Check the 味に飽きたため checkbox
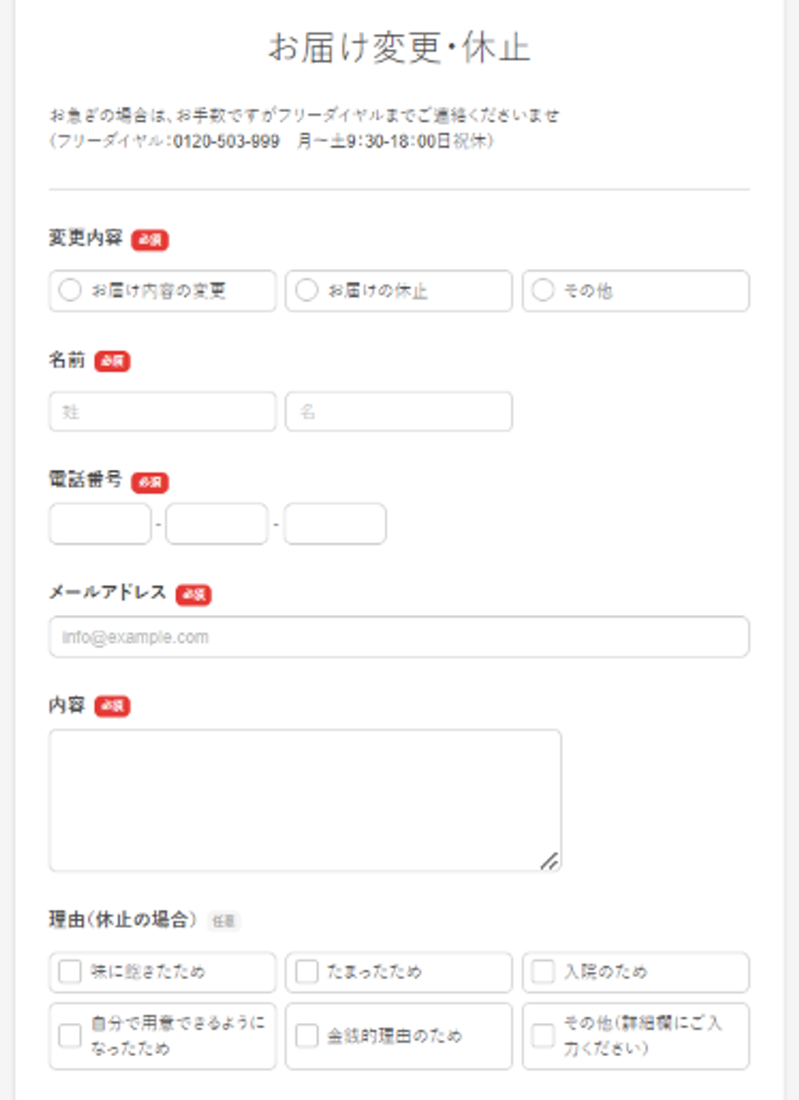The height and width of the screenshot is (1100, 799). tap(70, 973)
